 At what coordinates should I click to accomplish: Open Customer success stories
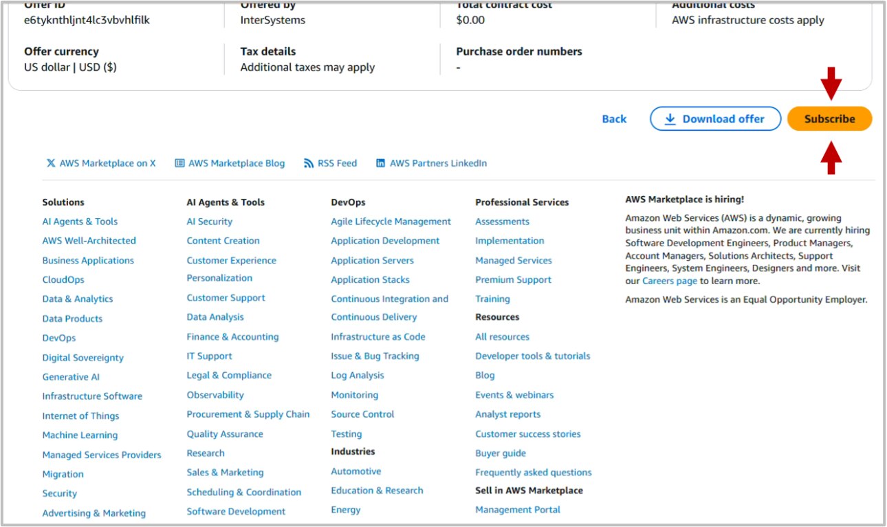click(527, 434)
